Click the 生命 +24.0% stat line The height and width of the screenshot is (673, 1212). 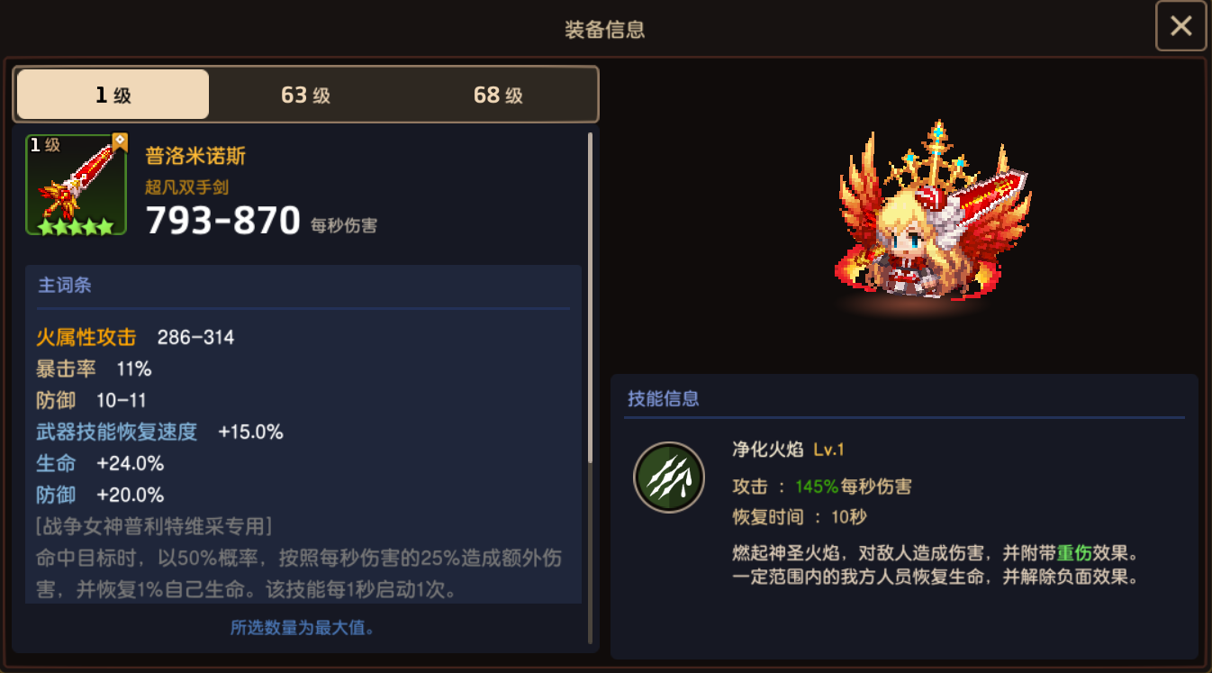(100, 464)
